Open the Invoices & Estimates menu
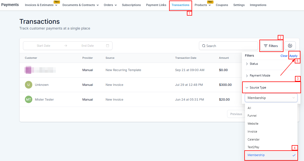 pos(41,5)
